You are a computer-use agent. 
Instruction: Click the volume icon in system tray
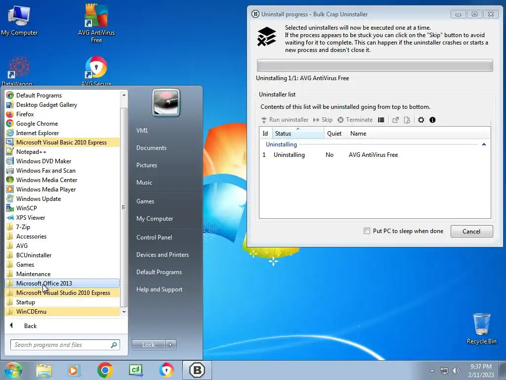coord(456,371)
